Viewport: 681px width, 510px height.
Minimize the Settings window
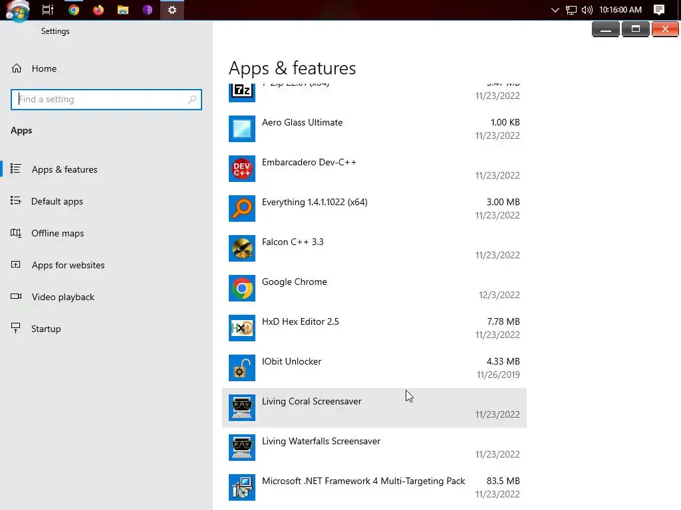[x=606, y=29]
